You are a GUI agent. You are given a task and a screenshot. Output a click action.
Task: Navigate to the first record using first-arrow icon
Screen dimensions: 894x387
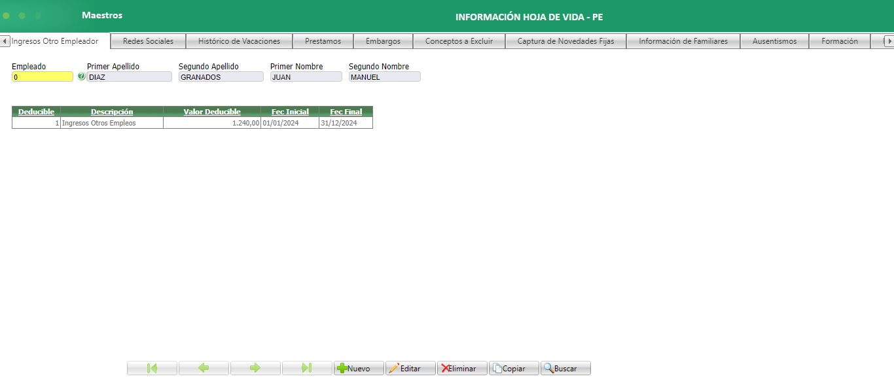tap(151, 368)
